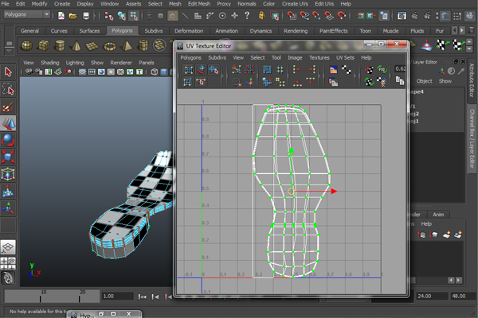Screen dimensions: 478x318
Task: Toggle snap to grids
Action: [x=292, y=16]
